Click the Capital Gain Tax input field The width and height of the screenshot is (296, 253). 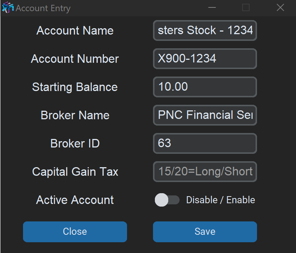coord(205,172)
